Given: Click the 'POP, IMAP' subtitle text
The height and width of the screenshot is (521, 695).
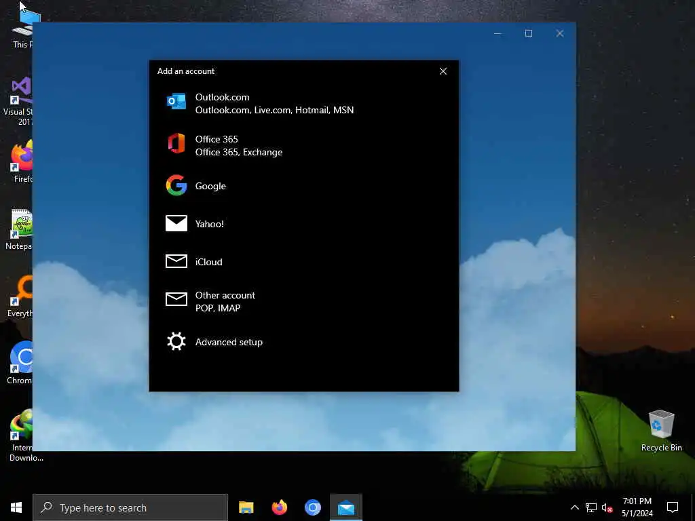Looking at the screenshot, I should pos(218,308).
